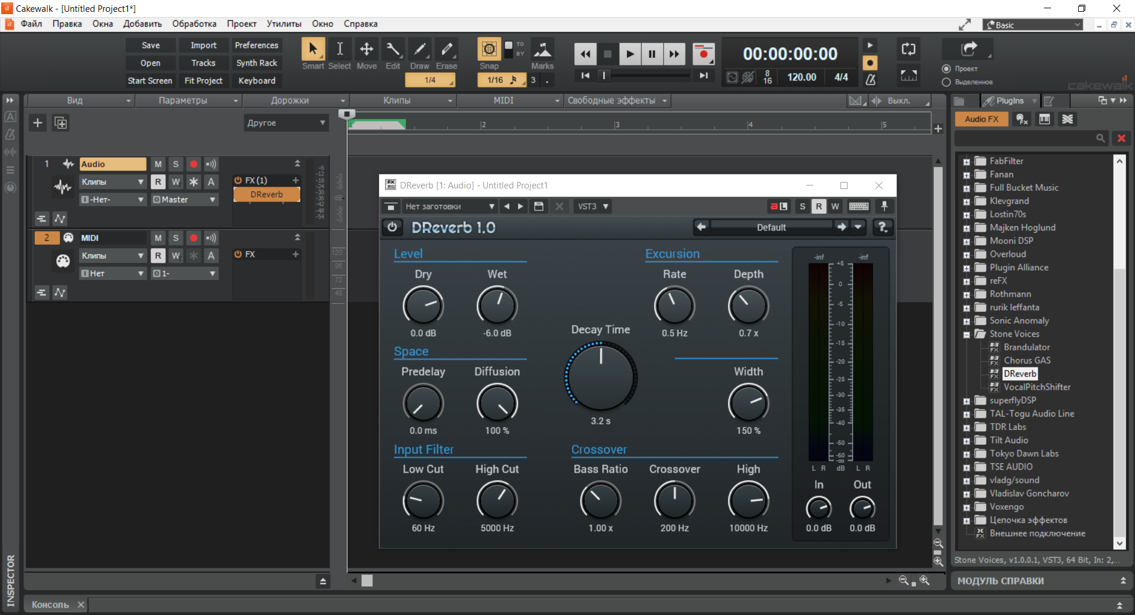Screen dimensions: 1135x615
Task: Select VocalPitchShifter in the plugin tree
Action: click(1037, 387)
